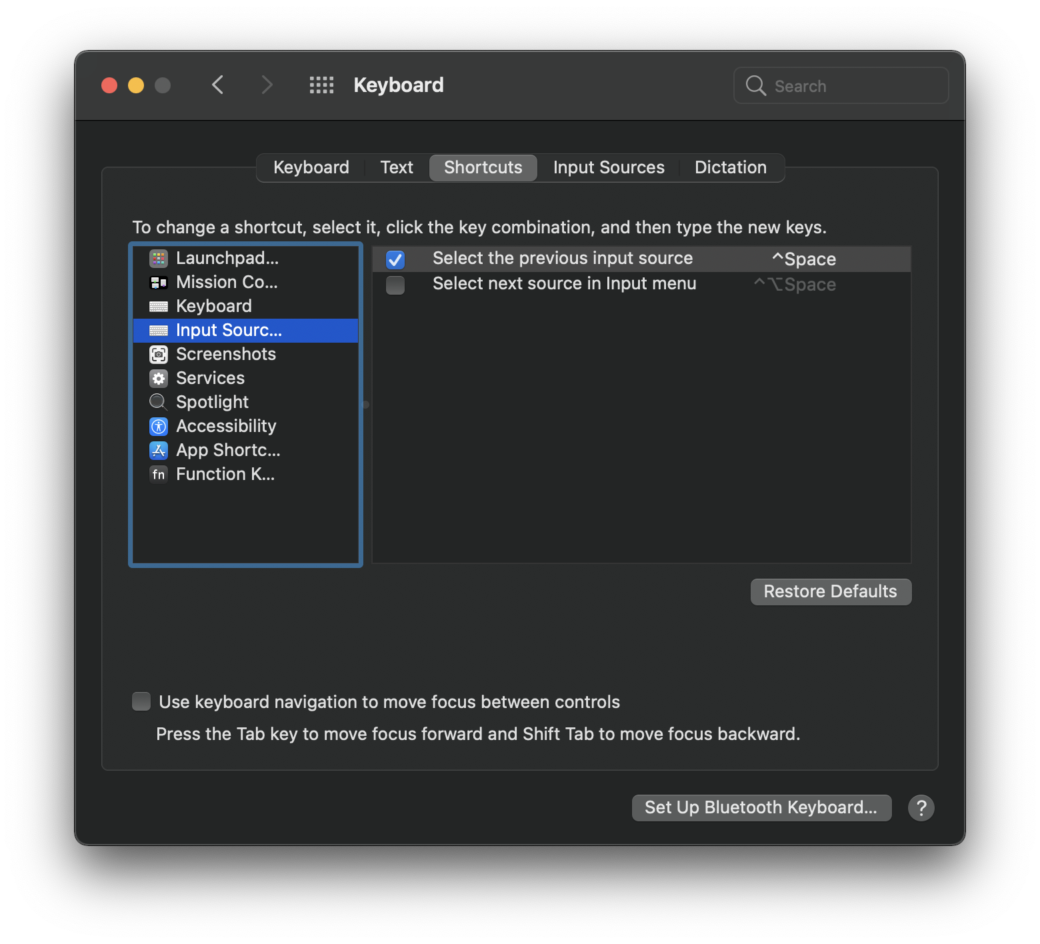Click the Launchpad icon in shortcut list
This screenshot has height=944, width=1040.
(x=159, y=258)
